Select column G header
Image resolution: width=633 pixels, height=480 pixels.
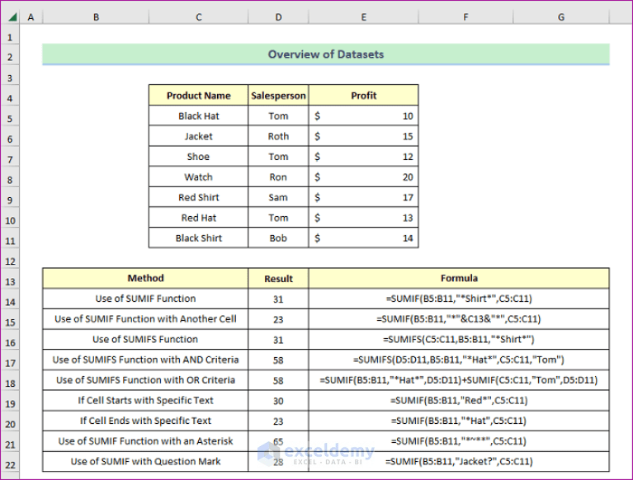561,17
